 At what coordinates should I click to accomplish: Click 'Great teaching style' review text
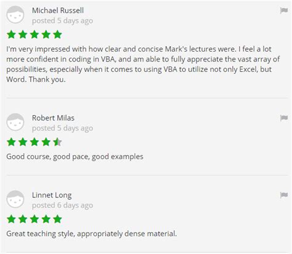pyautogui.click(x=92, y=234)
